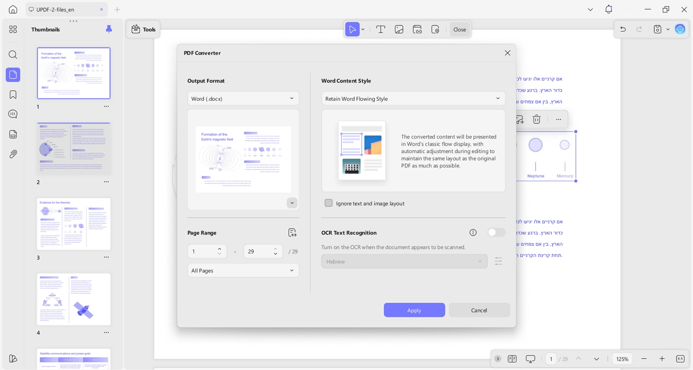Select the Image edit tool
The height and width of the screenshot is (370, 693).
399,29
